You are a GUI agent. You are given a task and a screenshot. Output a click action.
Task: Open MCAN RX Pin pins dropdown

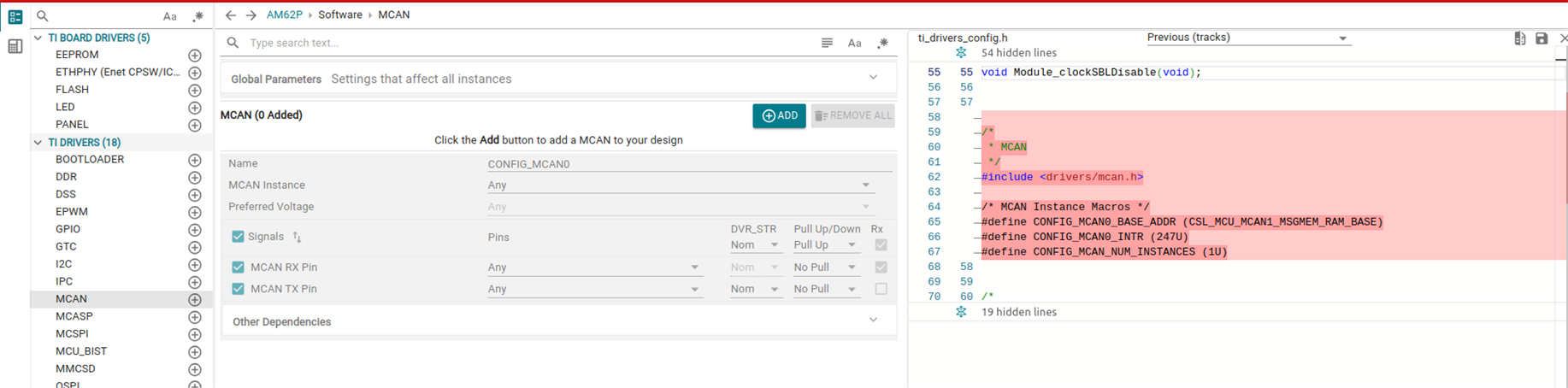[x=595, y=267]
